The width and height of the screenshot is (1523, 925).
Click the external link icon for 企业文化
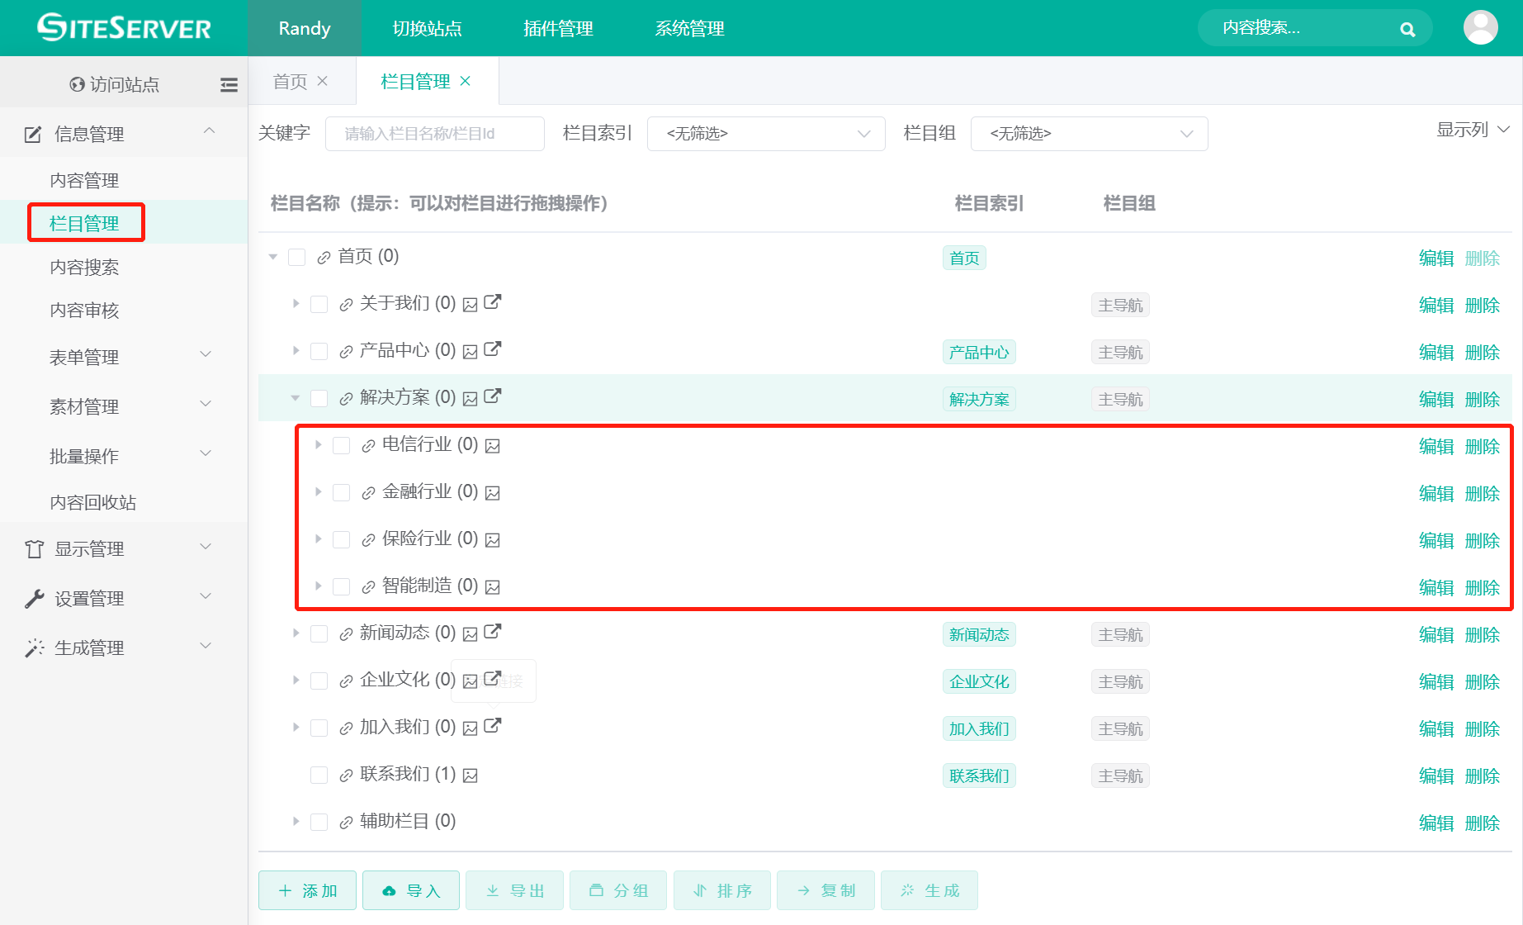(492, 679)
